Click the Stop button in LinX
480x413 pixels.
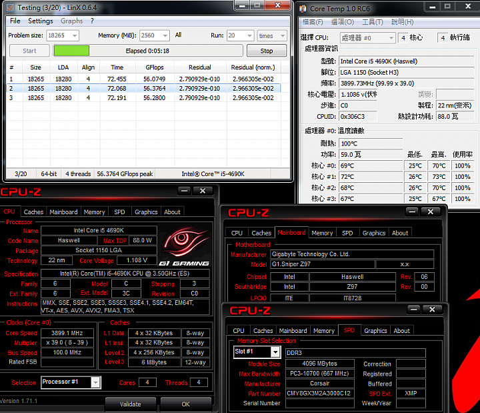[267, 51]
